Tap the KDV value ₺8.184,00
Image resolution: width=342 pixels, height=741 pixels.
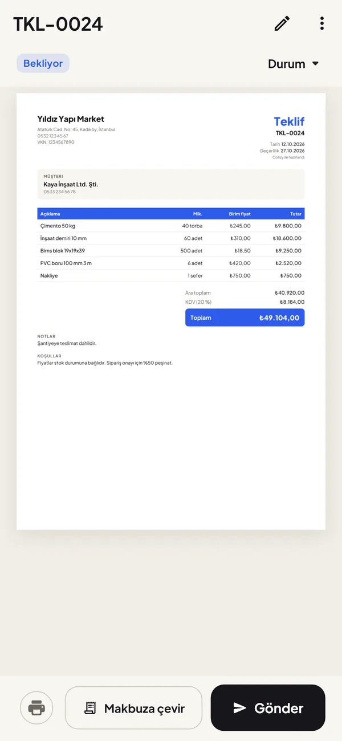(292, 302)
